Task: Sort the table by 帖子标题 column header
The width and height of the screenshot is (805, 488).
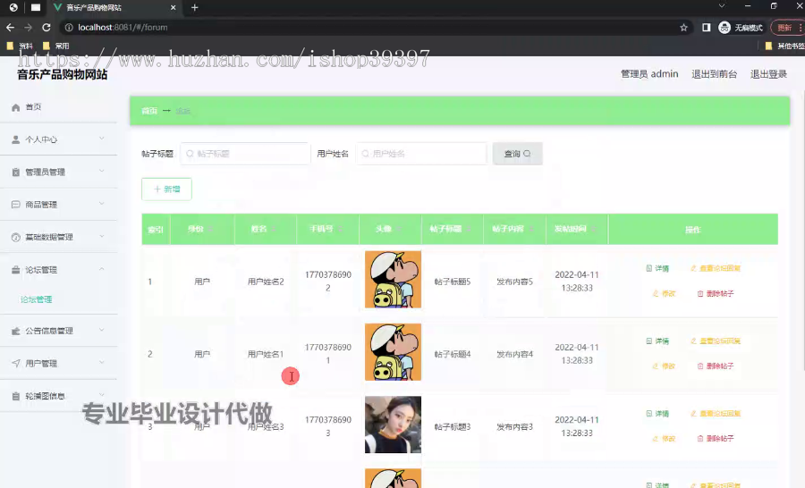Action: click(452, 229)
